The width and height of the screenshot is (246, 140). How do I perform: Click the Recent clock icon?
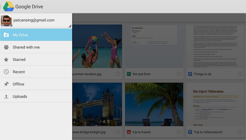(6, 72)
